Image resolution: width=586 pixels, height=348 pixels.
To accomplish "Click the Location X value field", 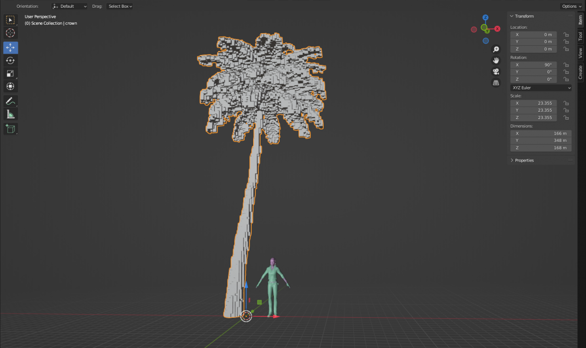I will pyautogui.click(x=534, y=34).
